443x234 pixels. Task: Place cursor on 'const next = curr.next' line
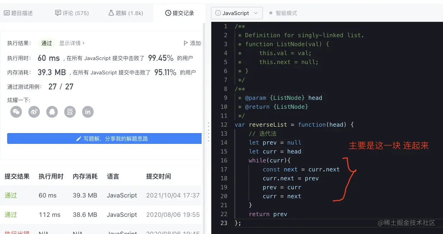coord(301,169)
